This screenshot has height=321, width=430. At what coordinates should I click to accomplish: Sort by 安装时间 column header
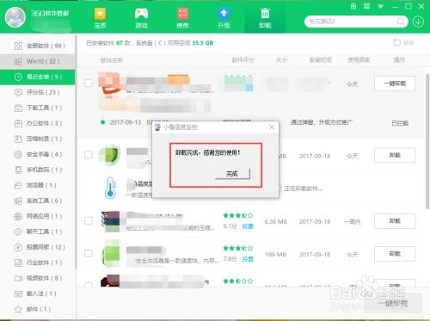point(320,60)
